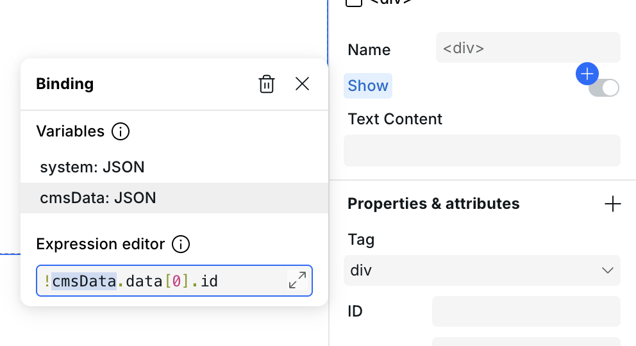Viewport: 636px width, 346px height.
Task: Select the cmsData: JSON variable
Action: click(174, 198)
